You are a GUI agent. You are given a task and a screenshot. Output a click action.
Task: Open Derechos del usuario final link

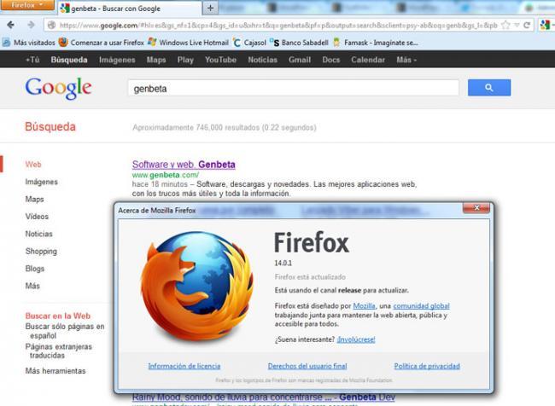click(307, 366)
